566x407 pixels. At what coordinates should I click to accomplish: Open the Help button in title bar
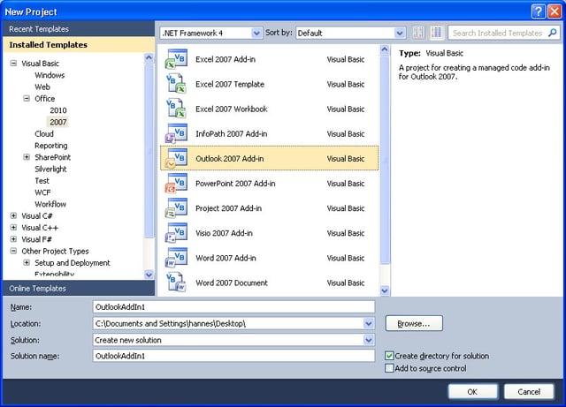(538, 11)
